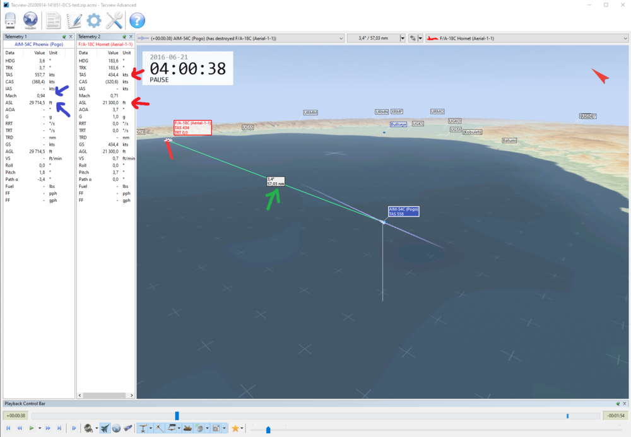The height and width of the screenshot is (437, 631).
Task: Open dropdown beside altitude pole icon
Action: tap(151, 428)
